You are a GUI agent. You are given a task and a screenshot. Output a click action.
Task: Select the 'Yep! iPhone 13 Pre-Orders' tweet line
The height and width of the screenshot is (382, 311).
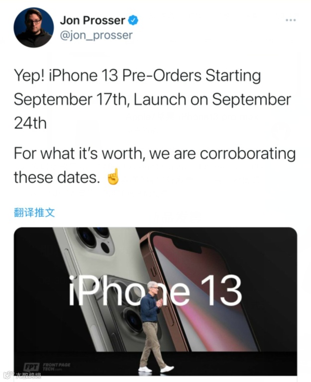click(x=137, y=75)
